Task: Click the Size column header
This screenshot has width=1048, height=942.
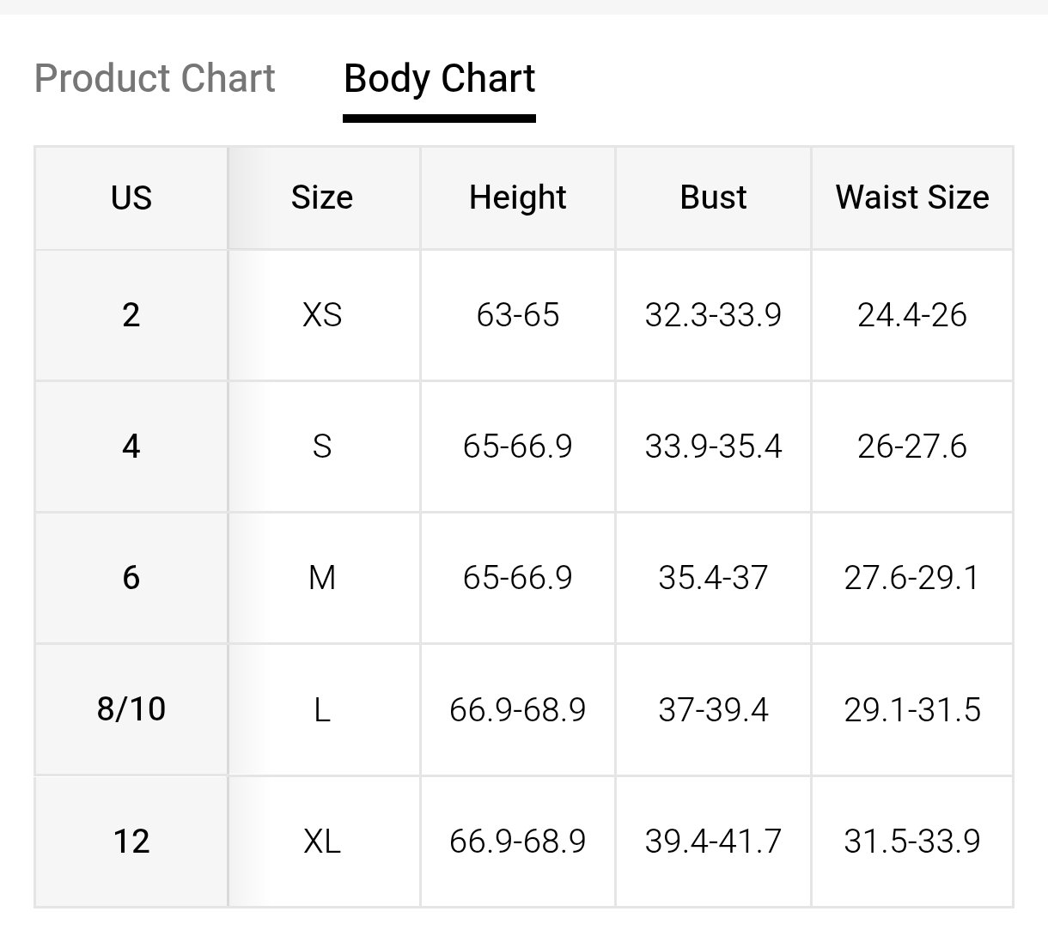Action: [x=323, y=198]
